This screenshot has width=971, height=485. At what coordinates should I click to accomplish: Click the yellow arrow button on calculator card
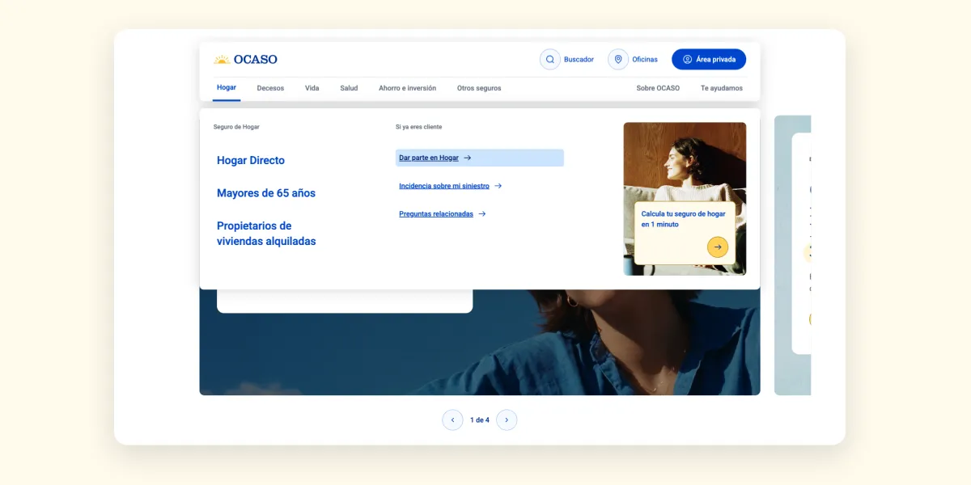(x=718, y=247)
